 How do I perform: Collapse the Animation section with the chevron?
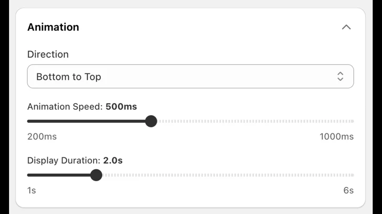[x=346, y=27]
